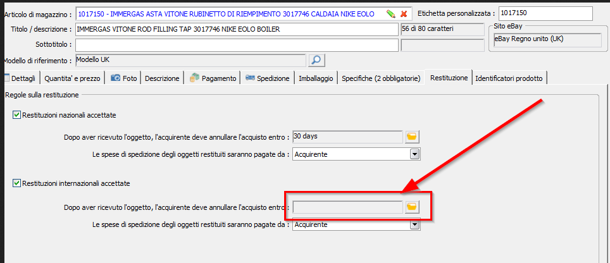Viewport: 610px width, 263px height.
Task: Open the Identificatori prodotto tab
Action: tap(509, 78)
